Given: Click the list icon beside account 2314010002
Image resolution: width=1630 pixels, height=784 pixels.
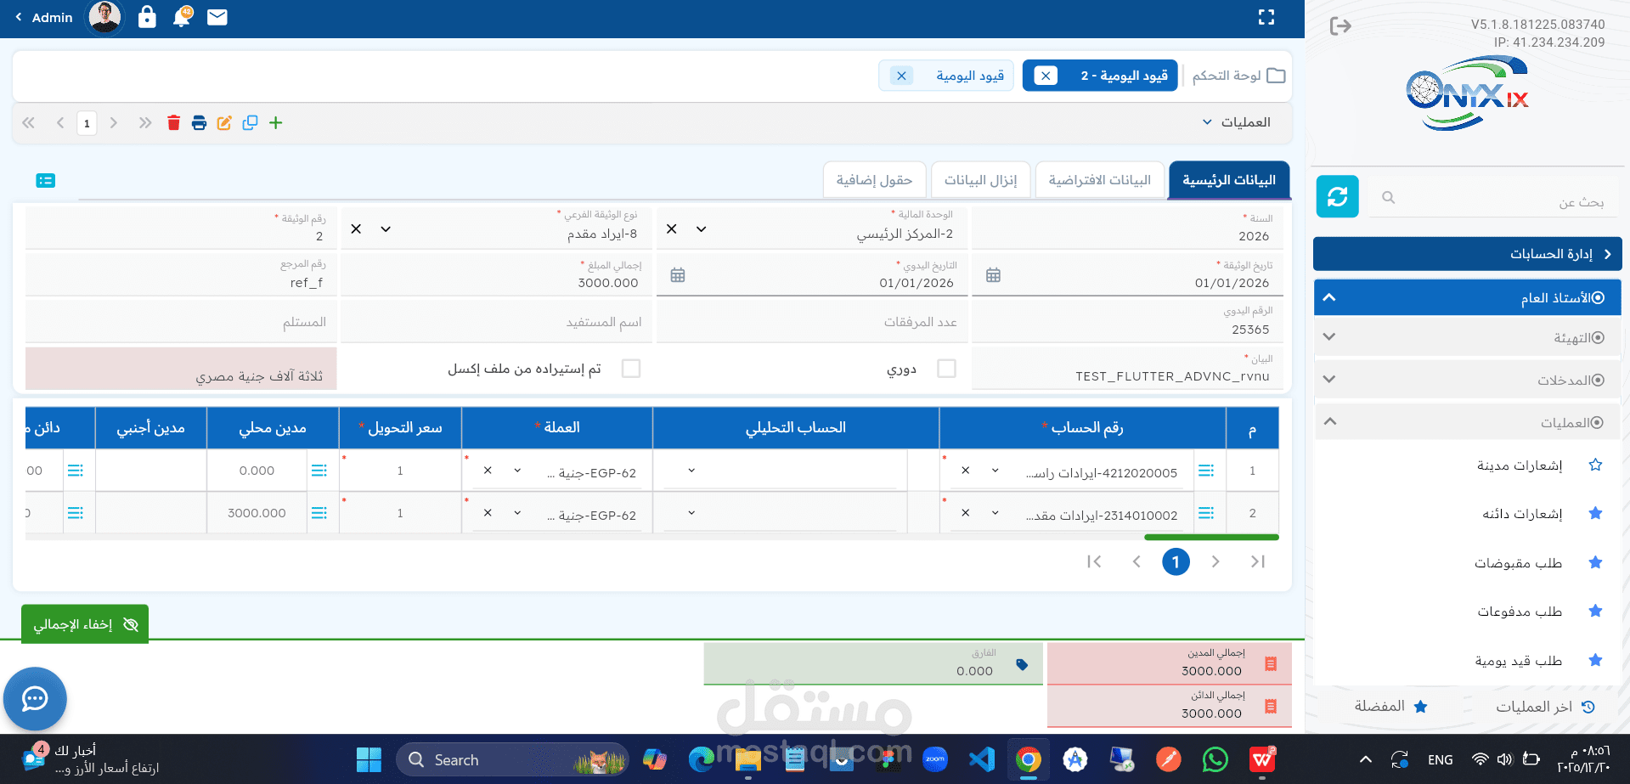Looking at the screenshot, I should (1206, 513).
